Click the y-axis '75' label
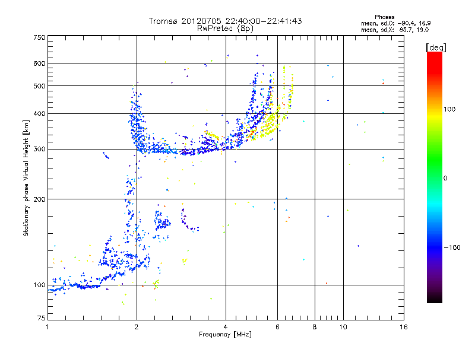This screenshot has height=356, width=475. pos(42,318)
